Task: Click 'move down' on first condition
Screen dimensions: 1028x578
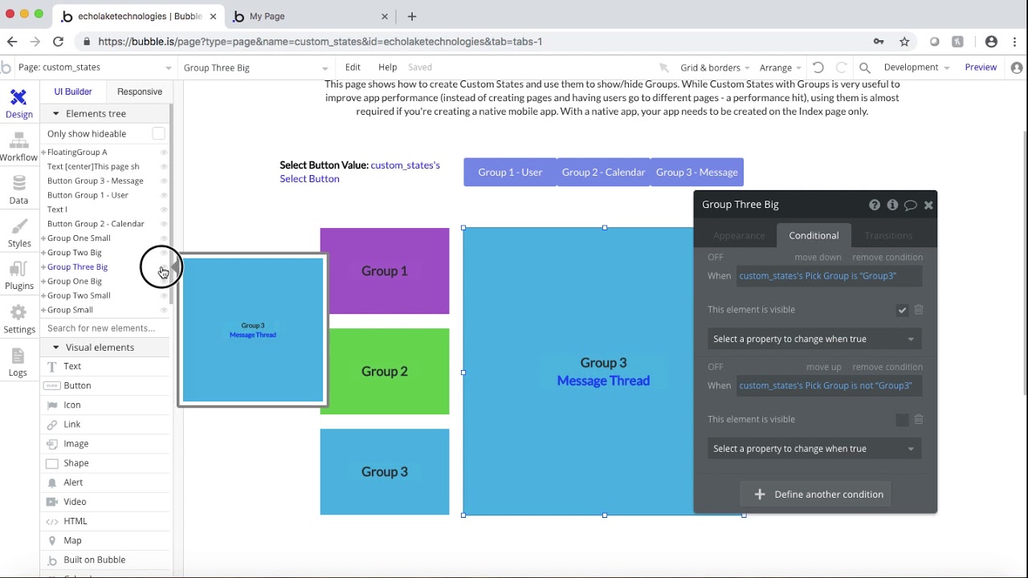Action: click(x=818, y=257)
